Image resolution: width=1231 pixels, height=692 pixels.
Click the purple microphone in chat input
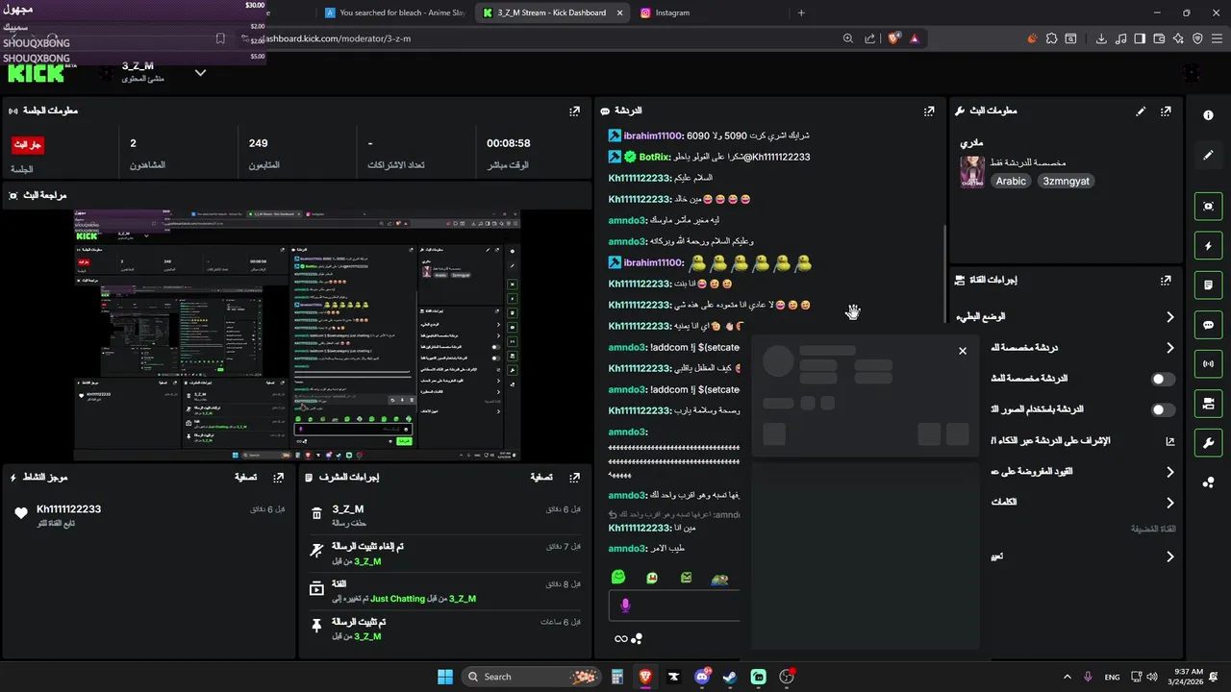625,605
